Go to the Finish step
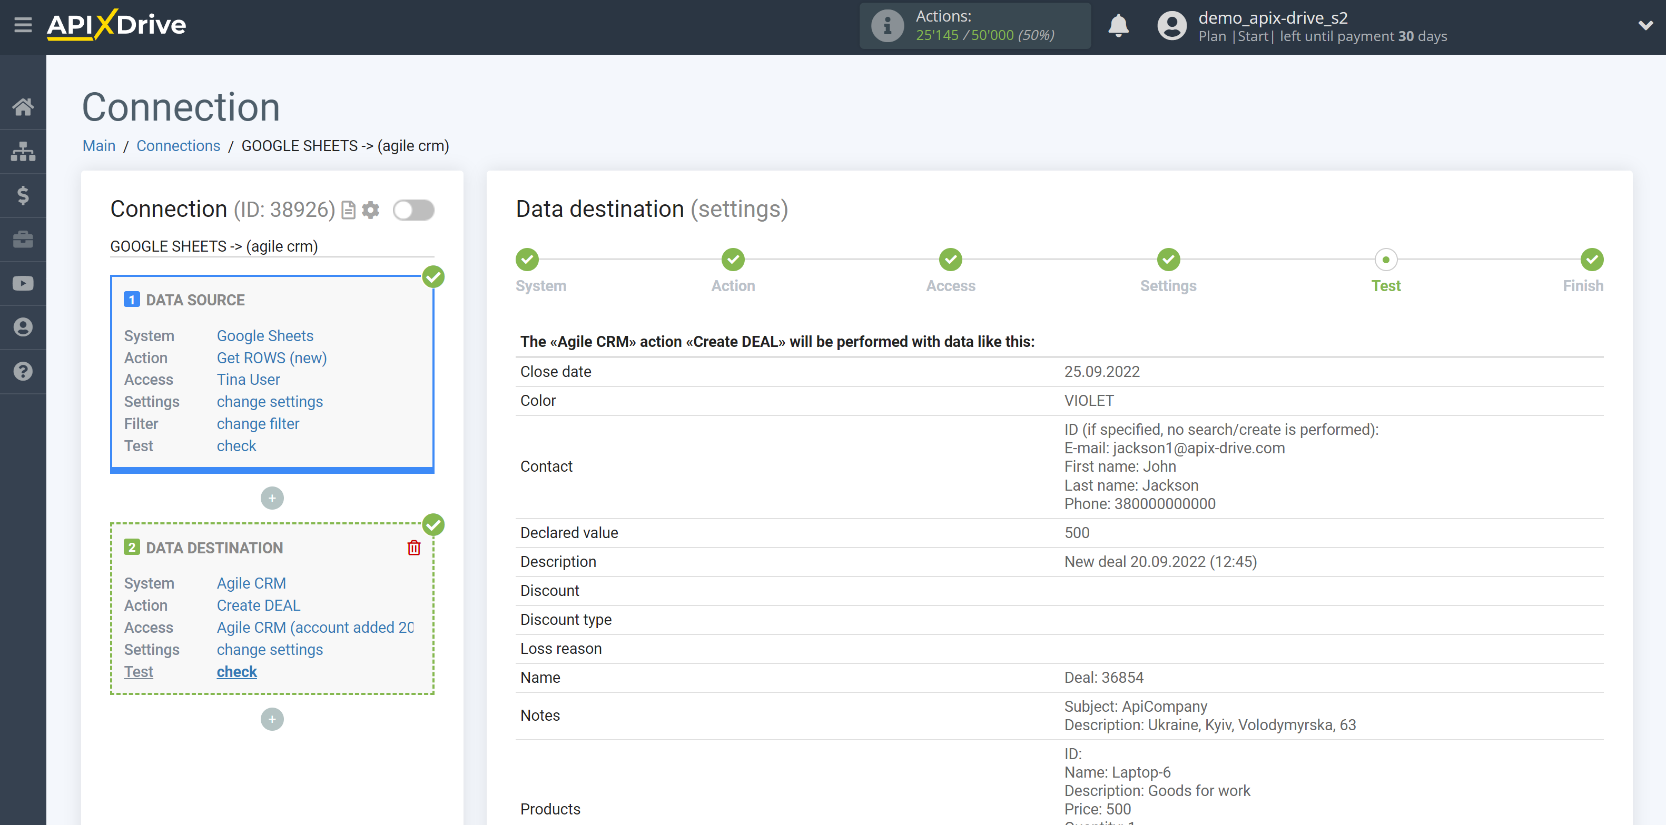The width and height of the screenshot is (1666, 825). click(1592, 260)
